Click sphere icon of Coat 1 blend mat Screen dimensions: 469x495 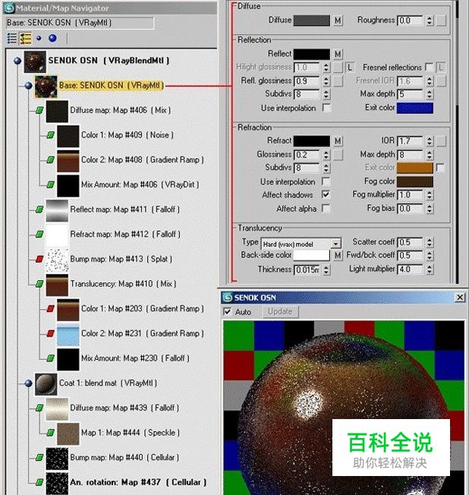[28, 383]
